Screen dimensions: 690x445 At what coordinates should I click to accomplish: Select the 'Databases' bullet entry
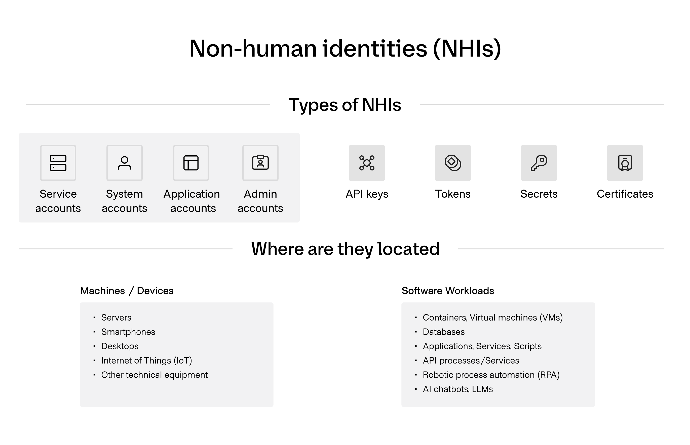tap(444, 332)
